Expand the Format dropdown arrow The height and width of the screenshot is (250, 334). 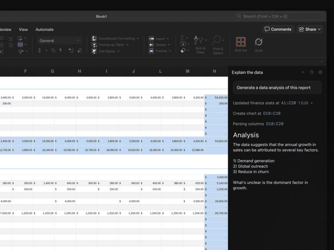[x=170, y=51]
